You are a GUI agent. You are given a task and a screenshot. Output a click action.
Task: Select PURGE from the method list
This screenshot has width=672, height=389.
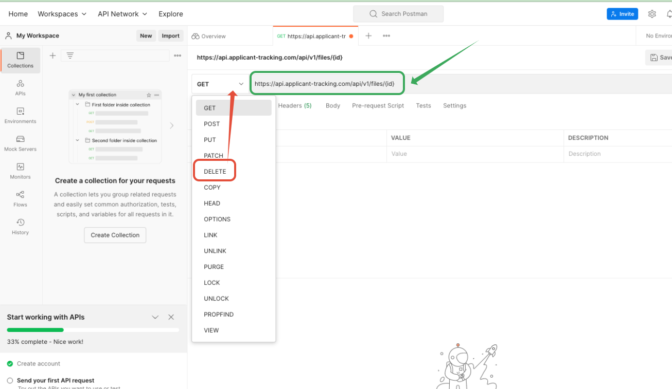point(234,267)
